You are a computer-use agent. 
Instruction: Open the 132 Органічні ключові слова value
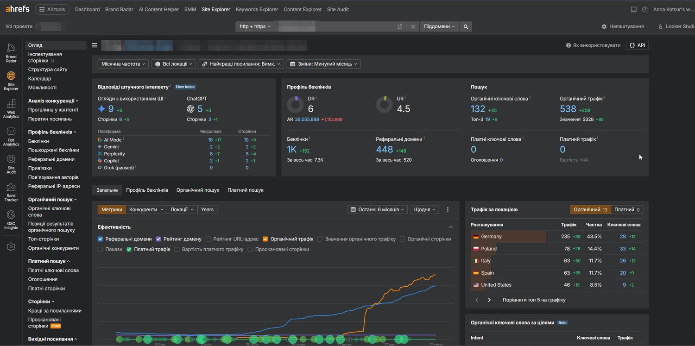click(x=478, y=109)
